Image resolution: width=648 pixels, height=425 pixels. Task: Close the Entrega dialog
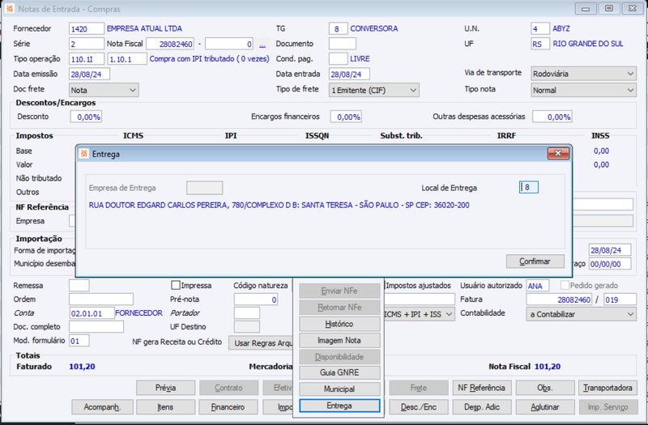[x=558, y=153]
